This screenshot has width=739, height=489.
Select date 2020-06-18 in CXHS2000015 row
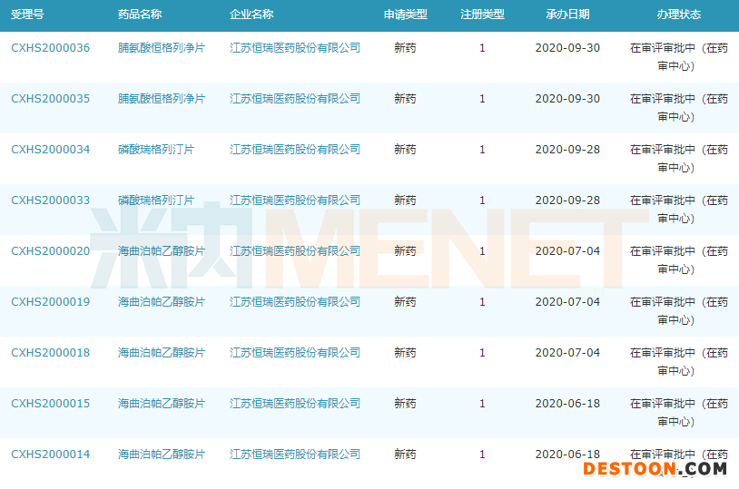pyautogui.click(x=567, y=404)
